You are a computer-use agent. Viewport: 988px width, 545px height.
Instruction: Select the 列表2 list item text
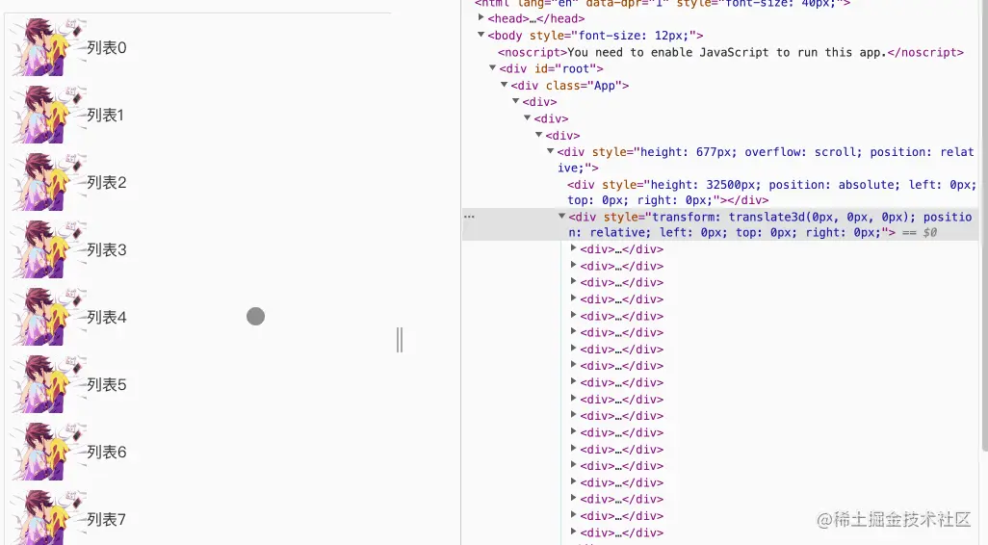(107, 182)
